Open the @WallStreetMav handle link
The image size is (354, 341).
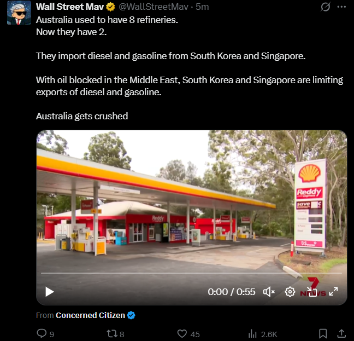click(x=154, y=7)
